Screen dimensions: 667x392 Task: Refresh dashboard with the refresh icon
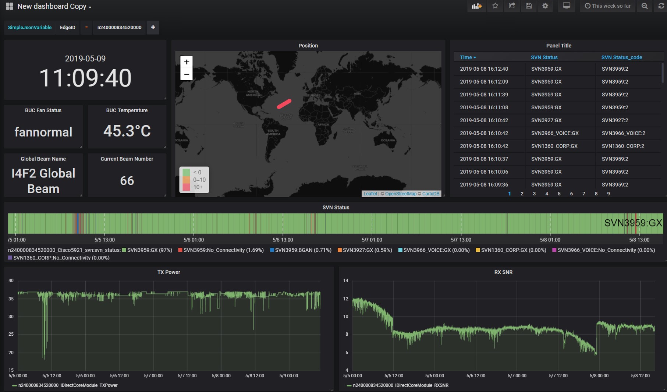(x=661, y=6)
